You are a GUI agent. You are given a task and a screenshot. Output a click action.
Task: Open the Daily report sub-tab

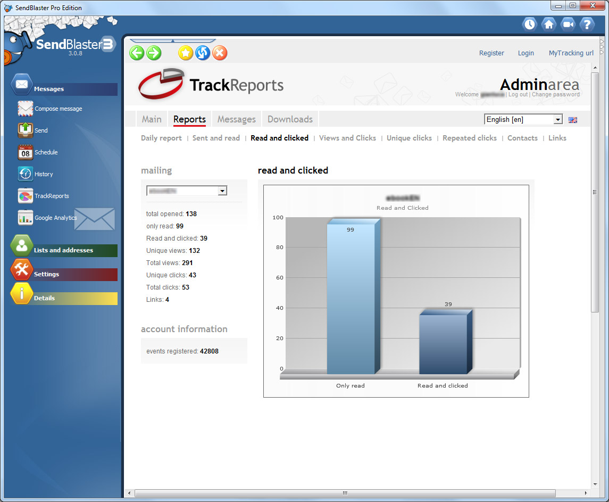tap(161, 138)
